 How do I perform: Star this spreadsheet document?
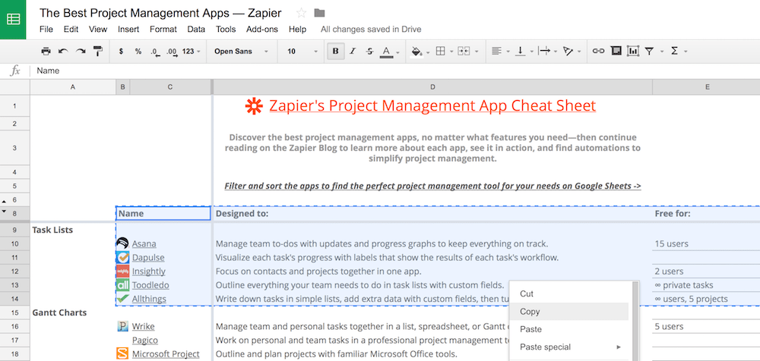tap(301, 13)
